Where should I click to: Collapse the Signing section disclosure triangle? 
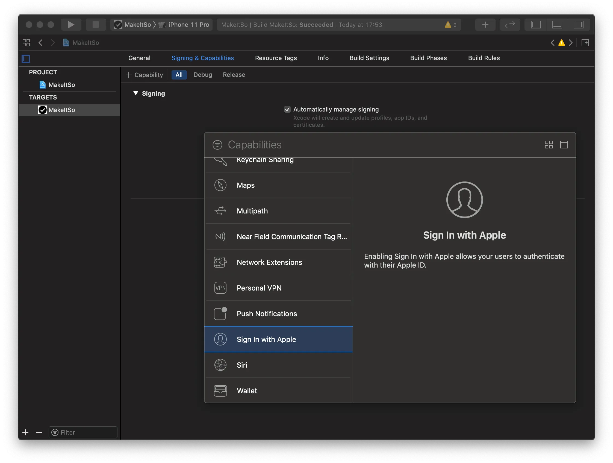tap(135, 93)
